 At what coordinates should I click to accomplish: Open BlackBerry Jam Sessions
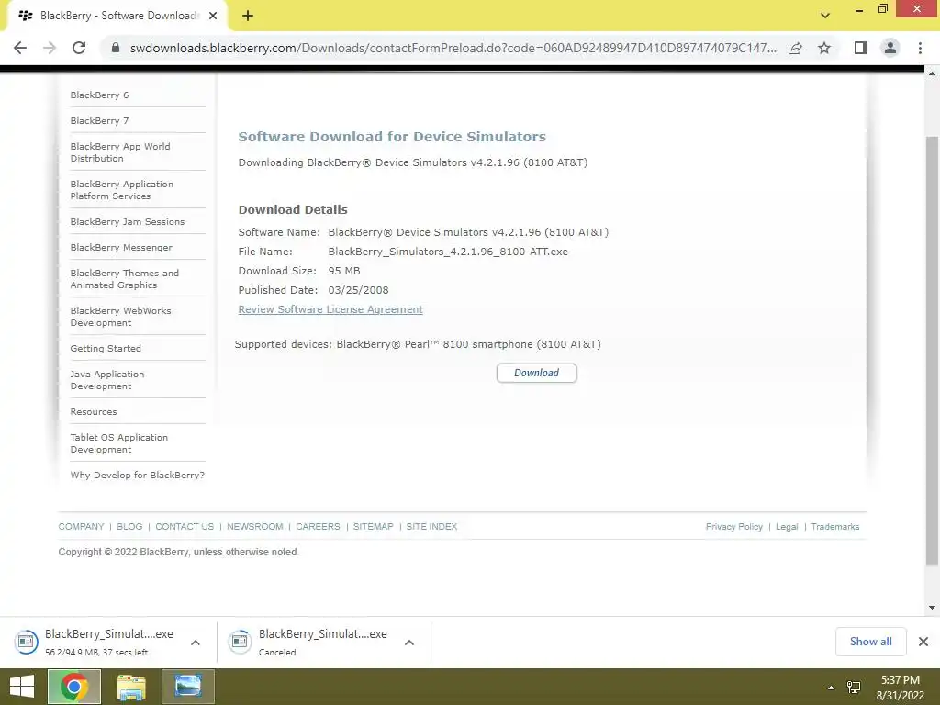click(127, 222)
